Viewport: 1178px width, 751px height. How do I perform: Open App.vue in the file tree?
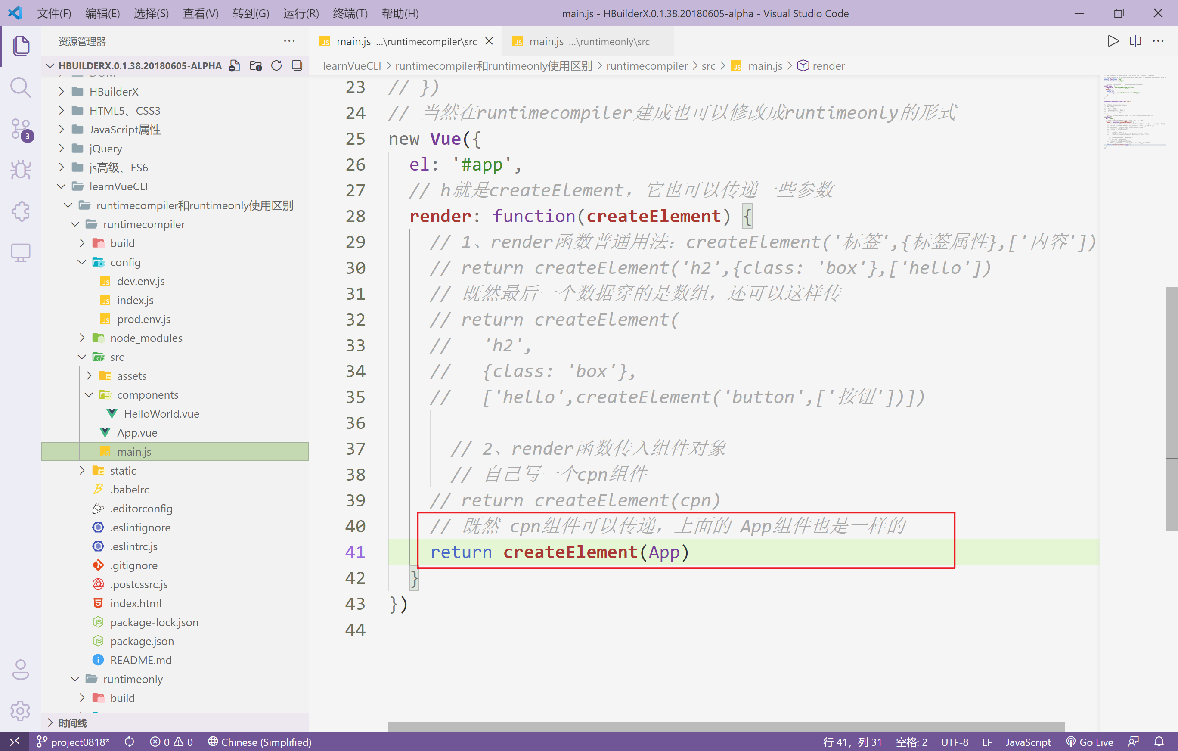pyautogui.click(x=137, y=432)
